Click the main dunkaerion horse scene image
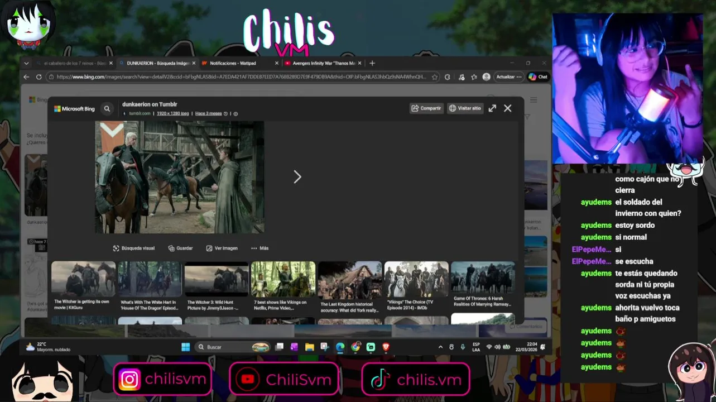This screenshot has height=402, width=716. point(180,177)
